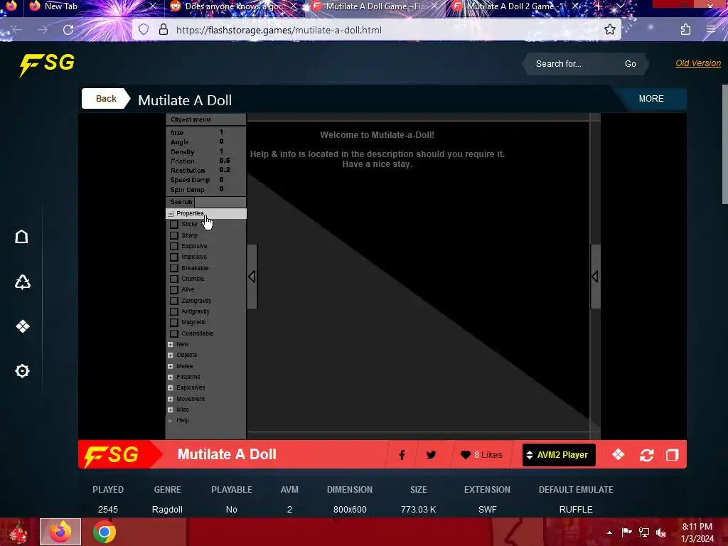Screen dimensions: 728x546
Task: Check the Antigravity property
Action: [174, 311]
